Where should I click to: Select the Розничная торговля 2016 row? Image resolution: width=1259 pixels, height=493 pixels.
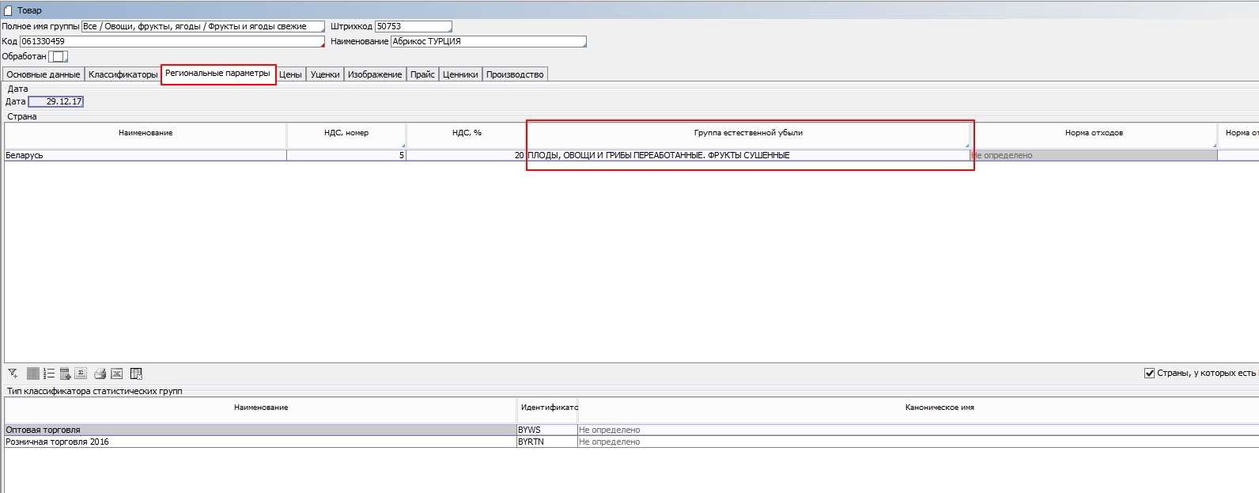(259, 442)
